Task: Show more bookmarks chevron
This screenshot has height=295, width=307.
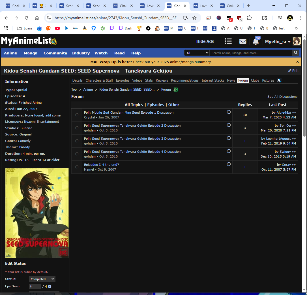Action: tap(296, 28)
